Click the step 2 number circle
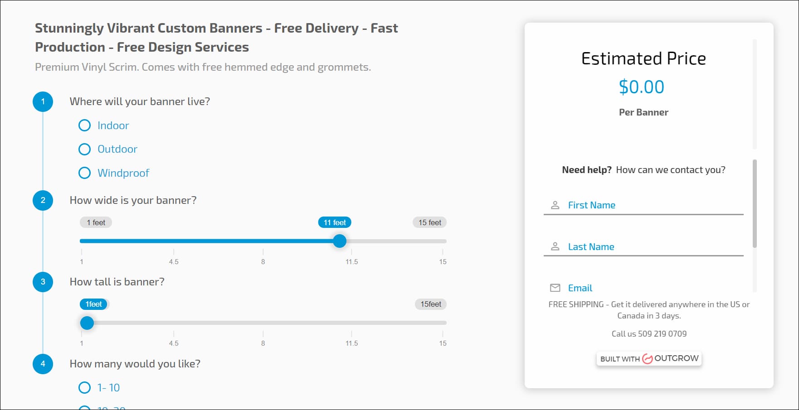Image resolution: width=799 pixels, height=410 pixels. pyautogui.click(x=43, y=200)
